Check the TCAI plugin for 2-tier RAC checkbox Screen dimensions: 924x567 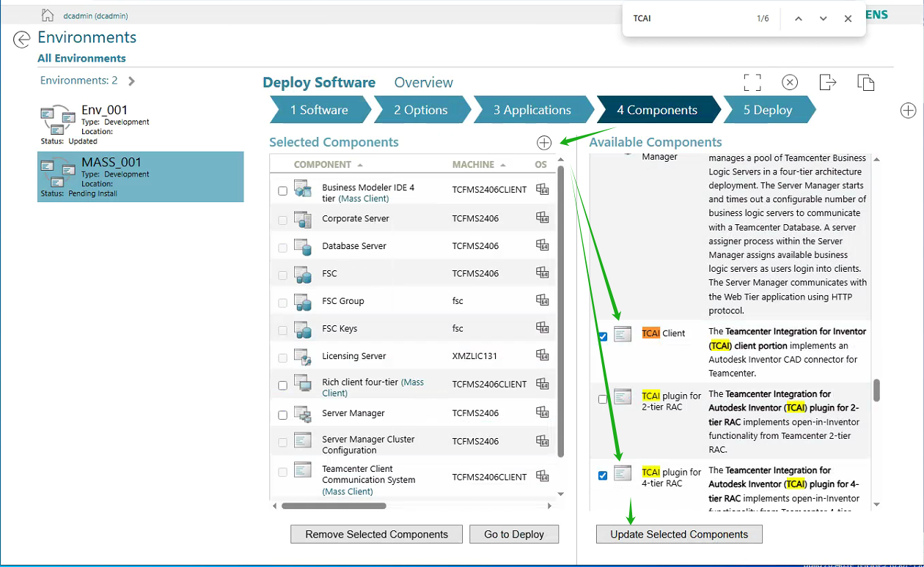pos(603,399)
